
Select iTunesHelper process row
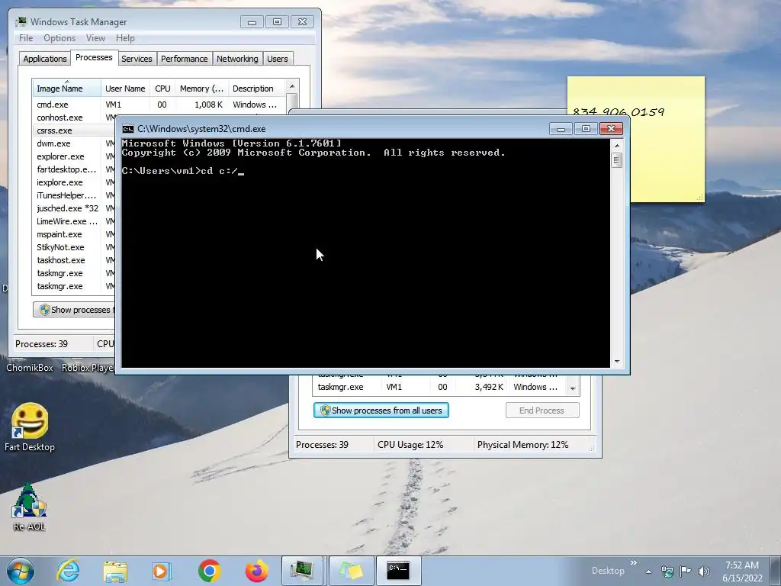click(74, 195)
